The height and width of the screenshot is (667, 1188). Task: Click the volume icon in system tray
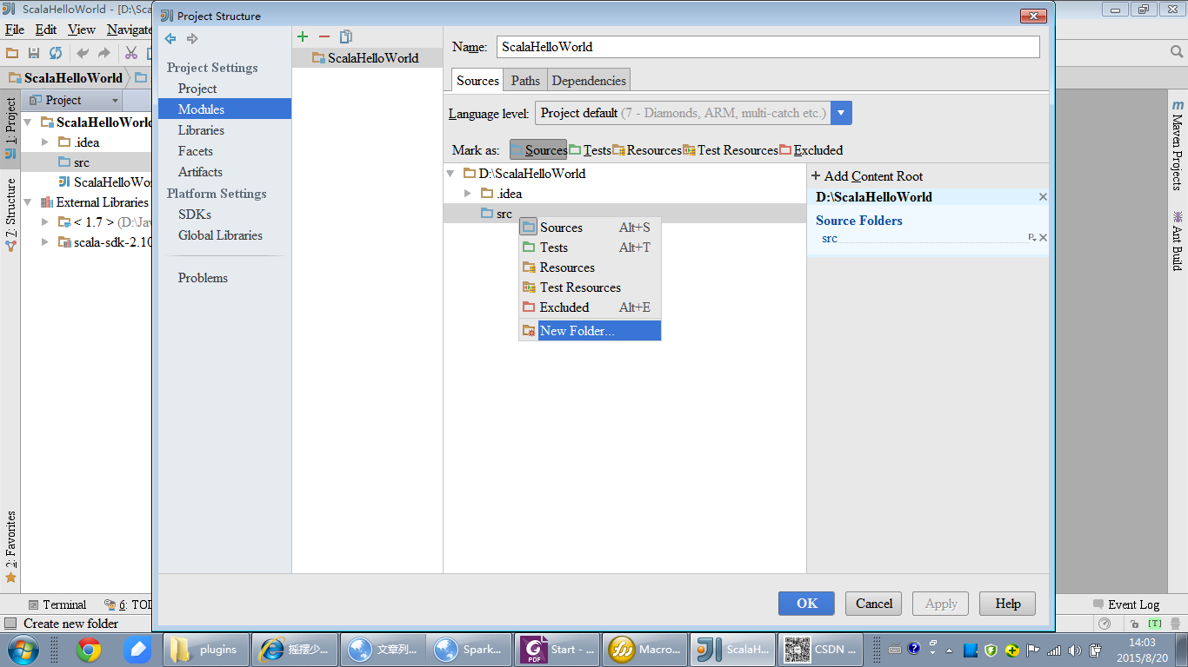click(1075, 650)
